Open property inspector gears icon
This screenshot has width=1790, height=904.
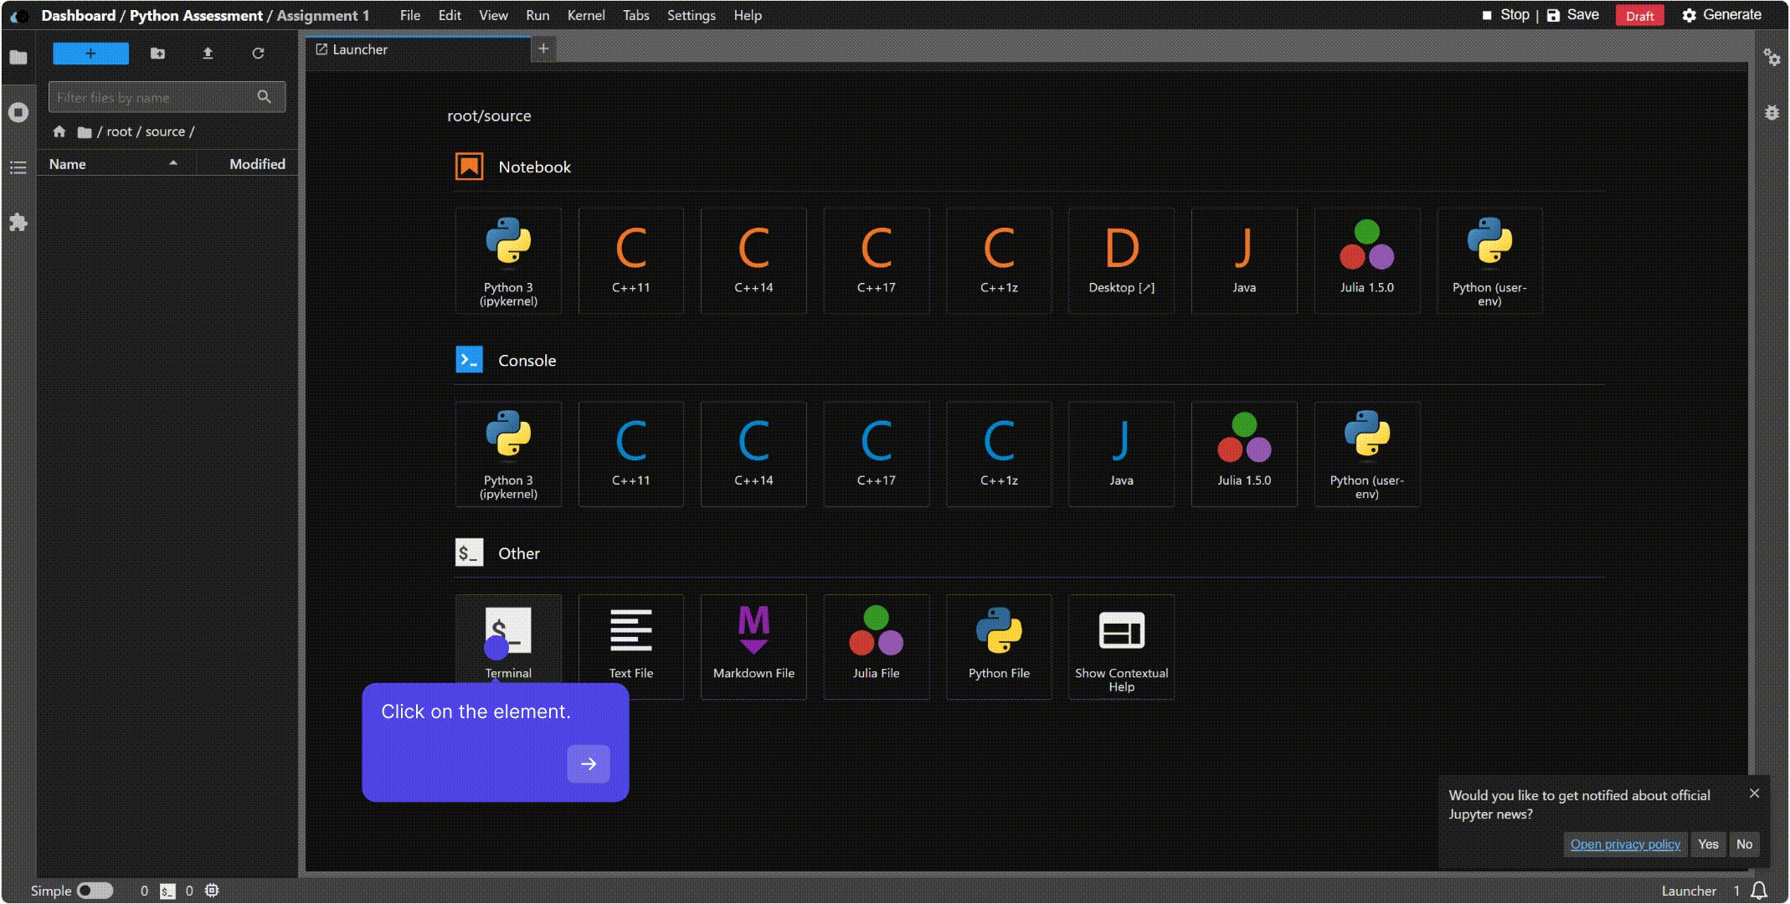click(1772, 57)
